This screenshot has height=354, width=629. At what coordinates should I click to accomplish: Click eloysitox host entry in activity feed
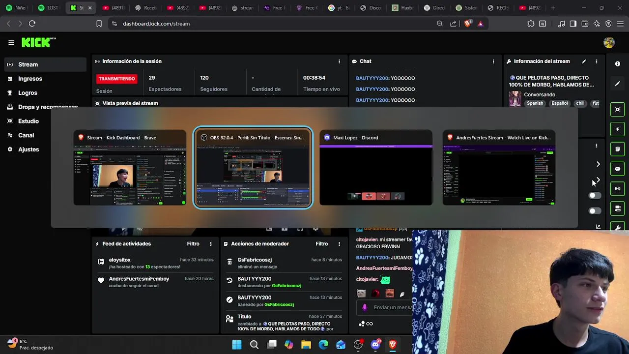[155, 263]
